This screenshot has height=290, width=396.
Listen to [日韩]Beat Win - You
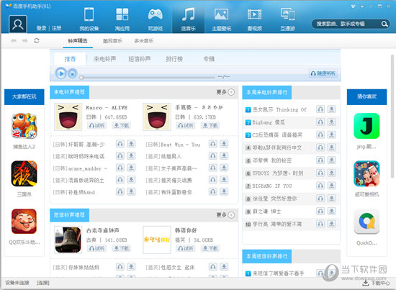[x=213, y=144]
